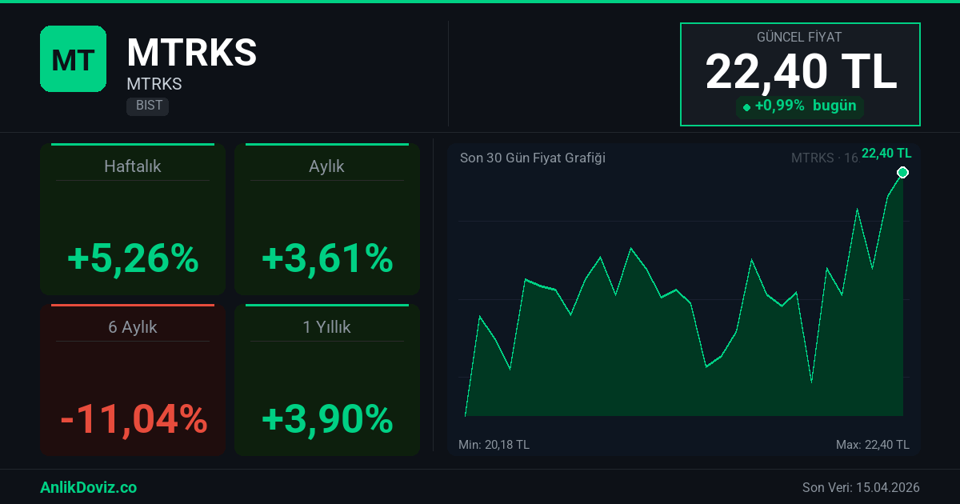Image resolution: width=960 pixels, height=504 pixels.
Task: Click the large MTRKS stock title
Action: [x=192, y=53]
